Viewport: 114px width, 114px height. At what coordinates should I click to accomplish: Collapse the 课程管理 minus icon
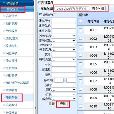coord(4,9)
